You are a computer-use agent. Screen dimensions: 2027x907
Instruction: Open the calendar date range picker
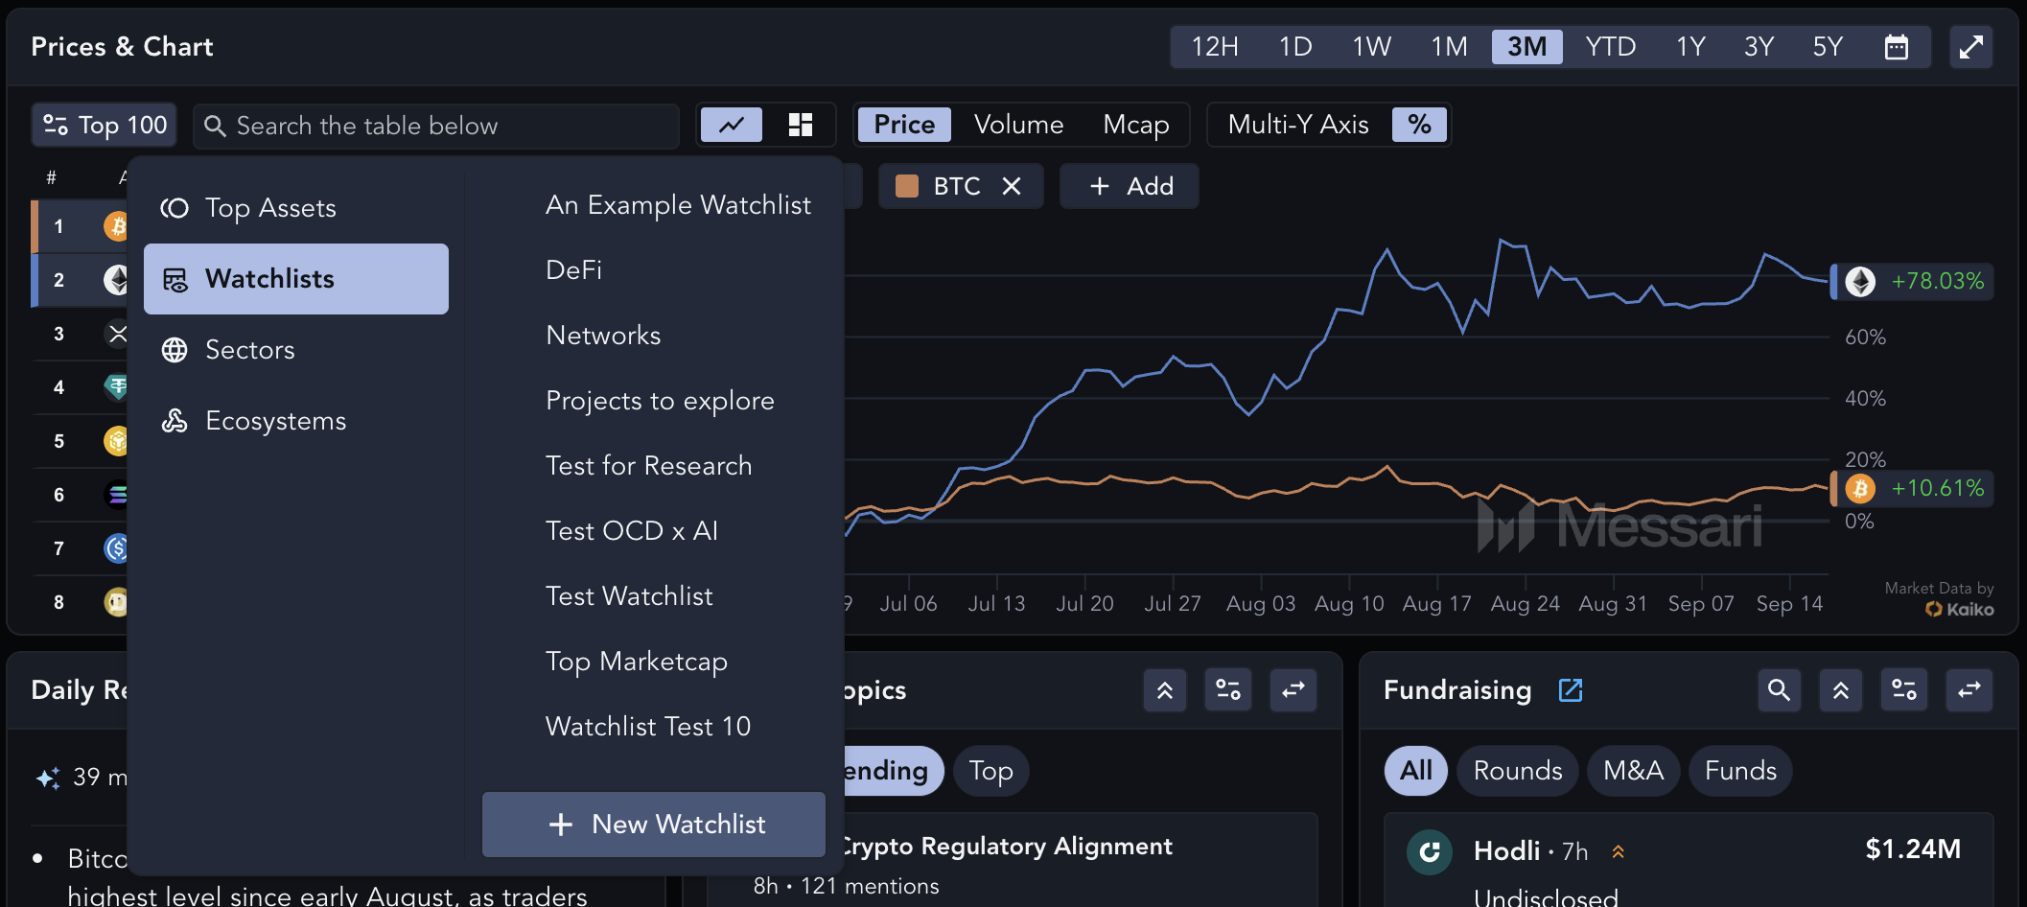tap(1896, 47)
